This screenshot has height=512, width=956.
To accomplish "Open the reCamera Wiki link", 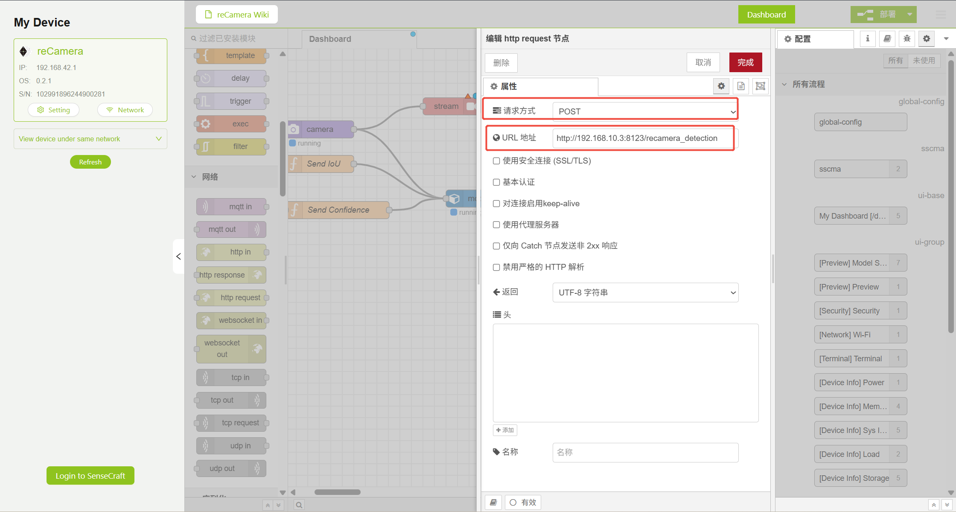I will click(237, 15).
